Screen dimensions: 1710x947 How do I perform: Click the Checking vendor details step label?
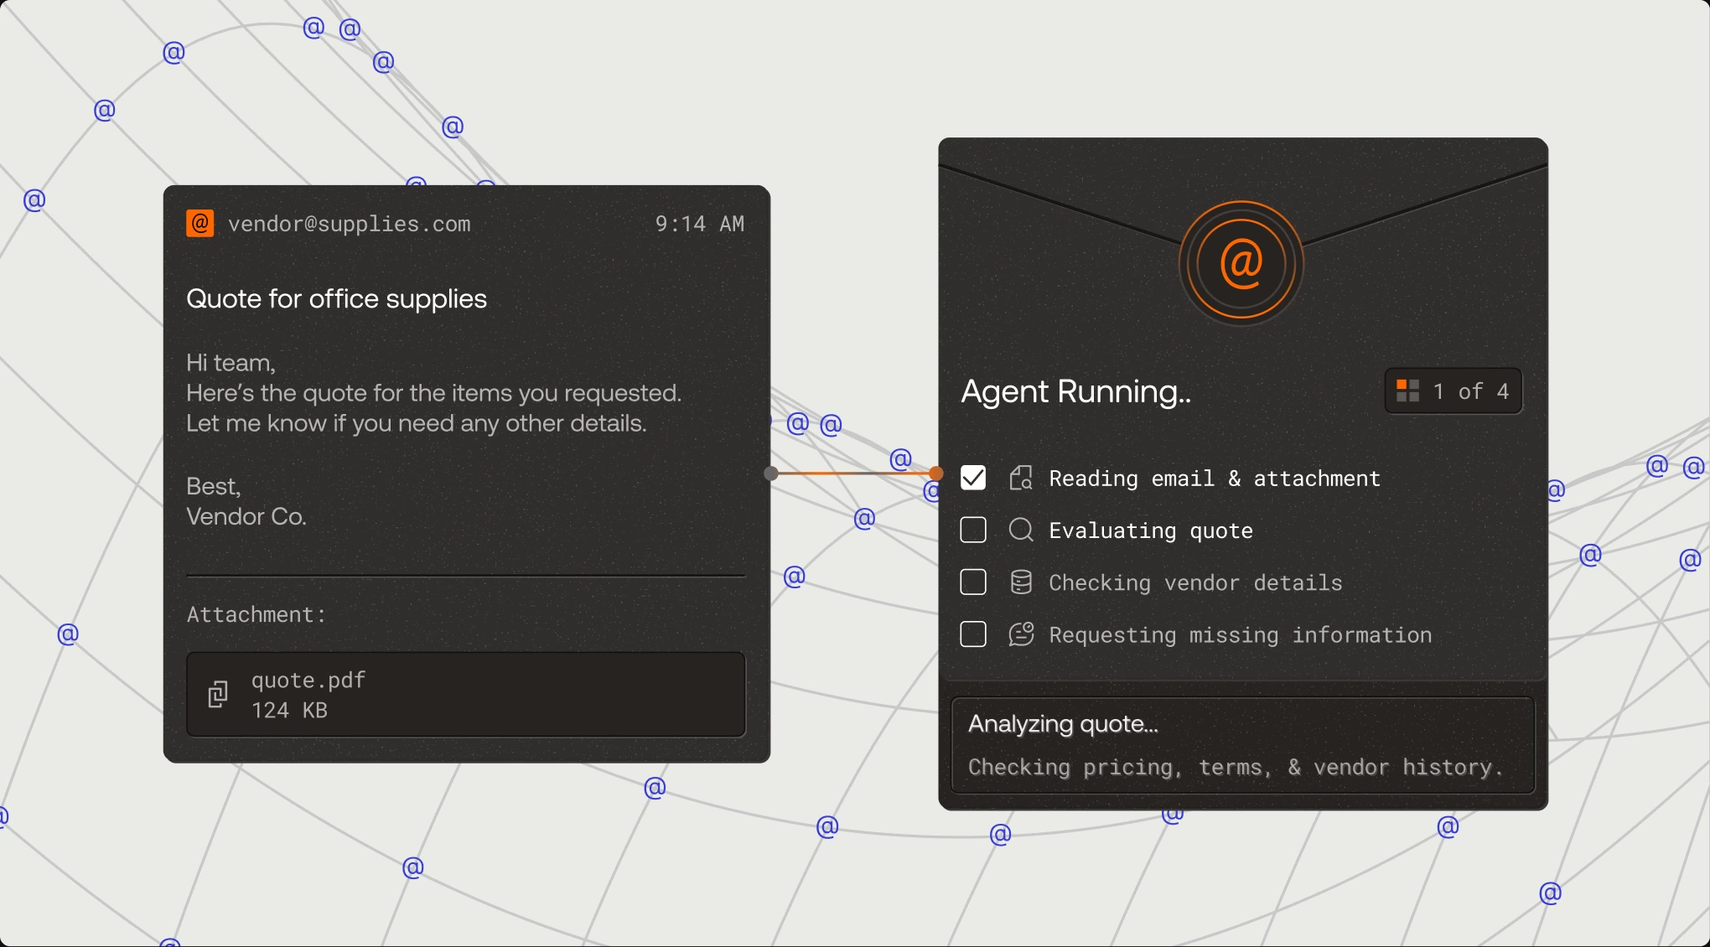tap(1195, 582)
